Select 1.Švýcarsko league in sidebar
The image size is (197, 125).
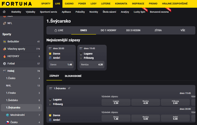(x=22, y=108)
